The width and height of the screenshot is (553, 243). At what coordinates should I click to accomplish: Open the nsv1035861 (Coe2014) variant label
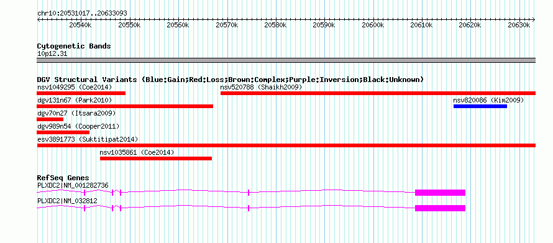pos(137,153)
